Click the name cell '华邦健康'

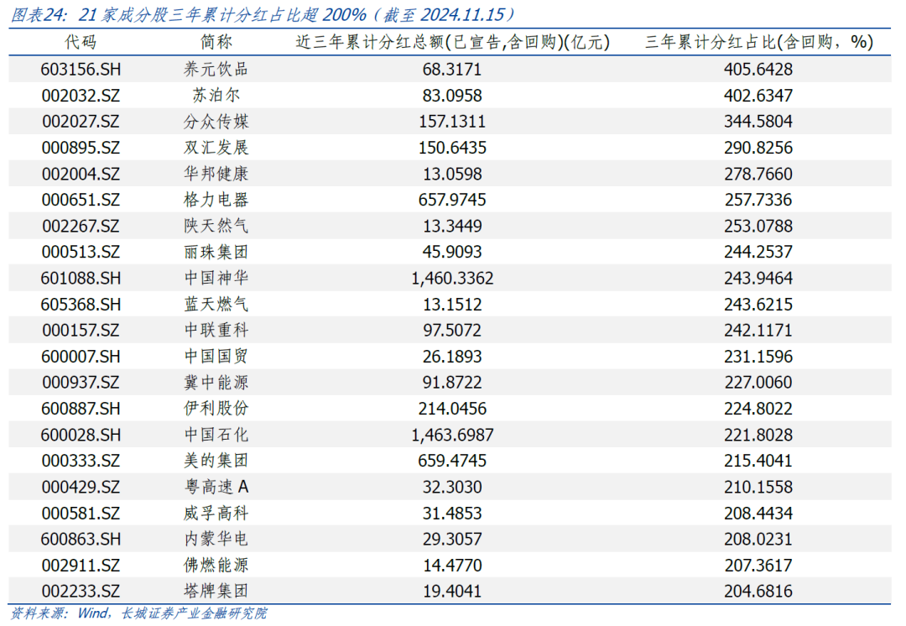click(216, 174)
